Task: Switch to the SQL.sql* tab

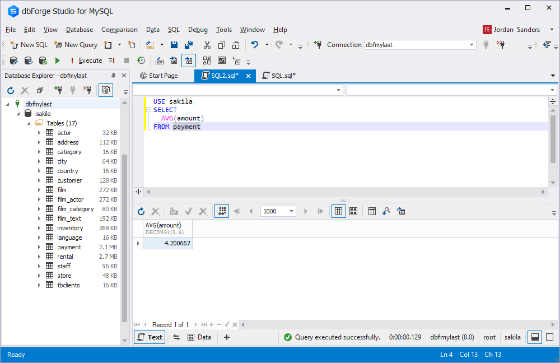Action: (278, 76)
